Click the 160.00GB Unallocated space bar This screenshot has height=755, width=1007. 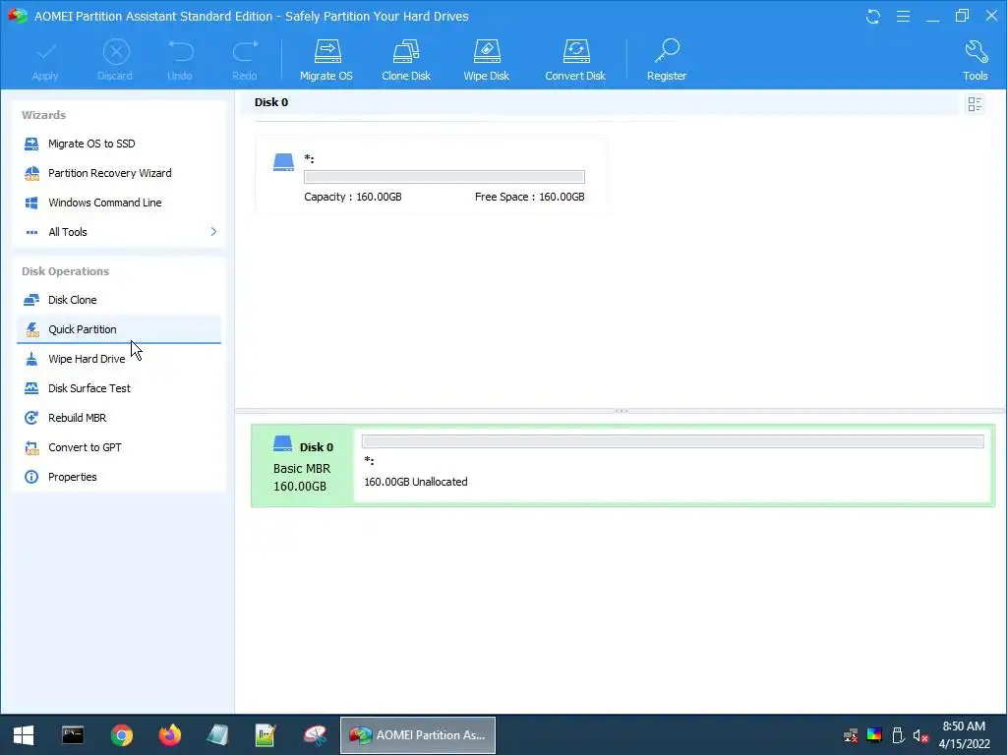click(x=673, y=441)
